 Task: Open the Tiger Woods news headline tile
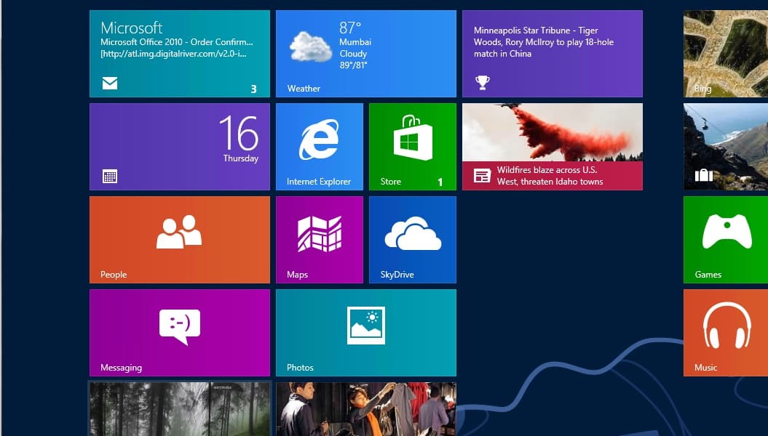tap(552, 54)
